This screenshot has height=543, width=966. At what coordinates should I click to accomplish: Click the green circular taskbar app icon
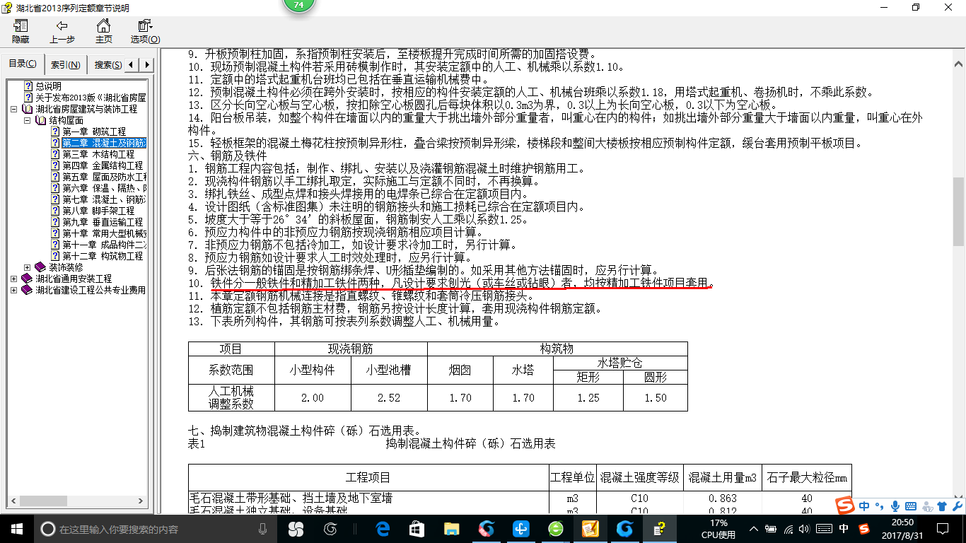(x=556, y=529)
